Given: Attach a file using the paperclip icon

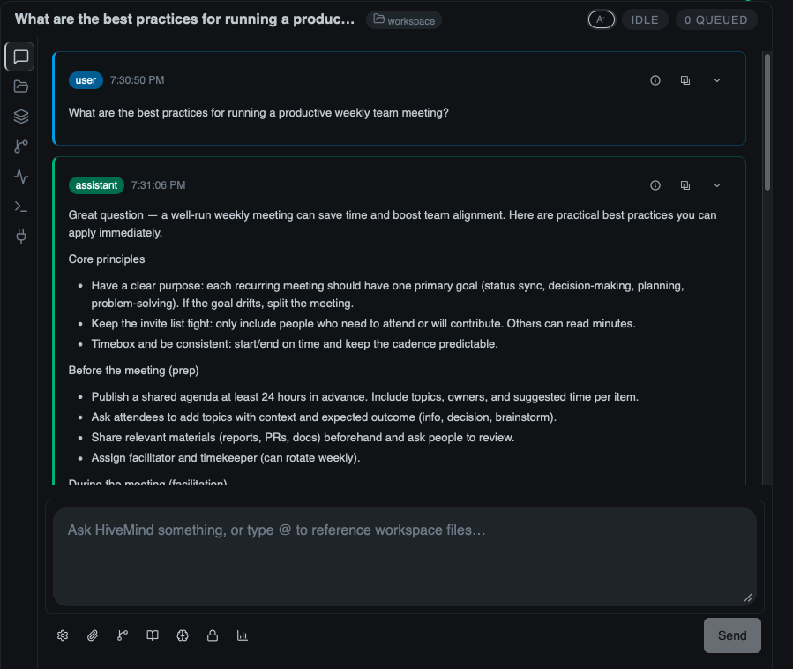Looking at the screenshot, I should tap(92, 635).
